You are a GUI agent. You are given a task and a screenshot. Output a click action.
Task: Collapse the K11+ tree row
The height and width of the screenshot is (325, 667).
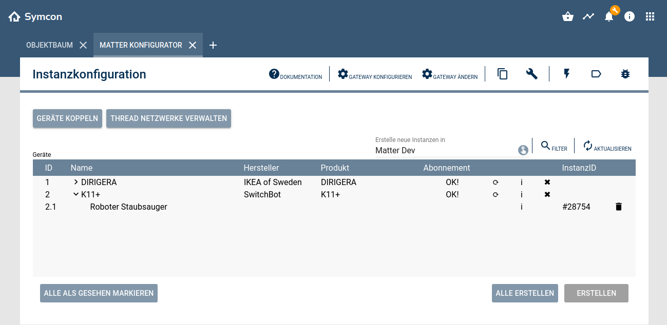pos(76,195)
